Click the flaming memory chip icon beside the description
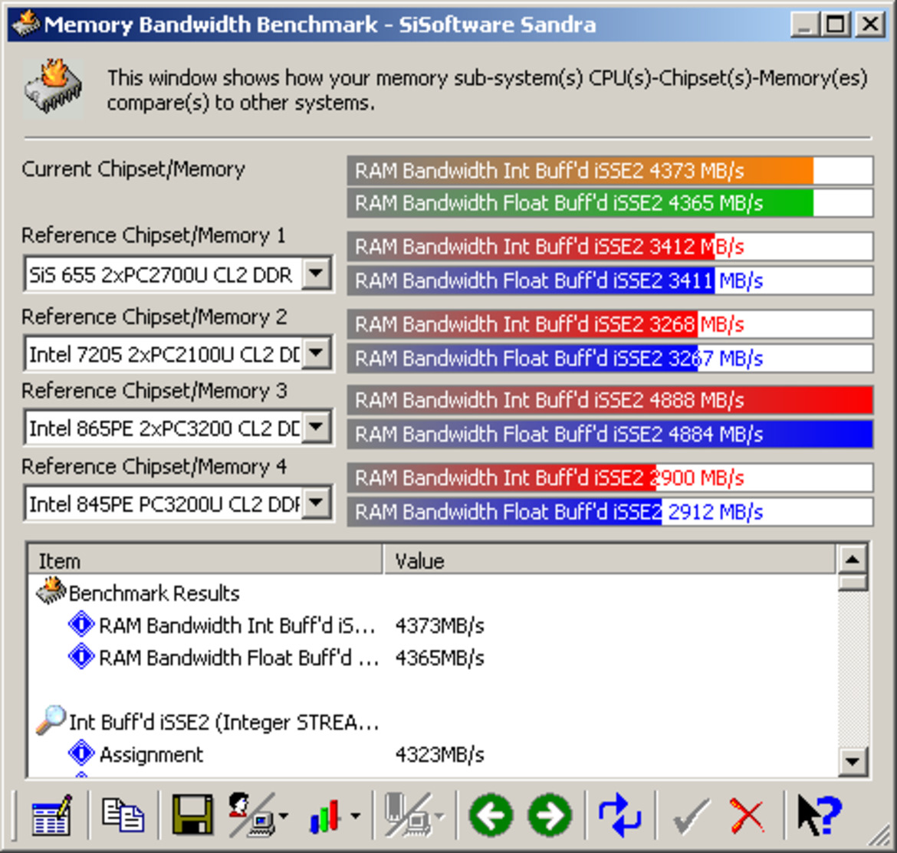The width and height of the screenshot is (897, 853). tap(53, 88)
